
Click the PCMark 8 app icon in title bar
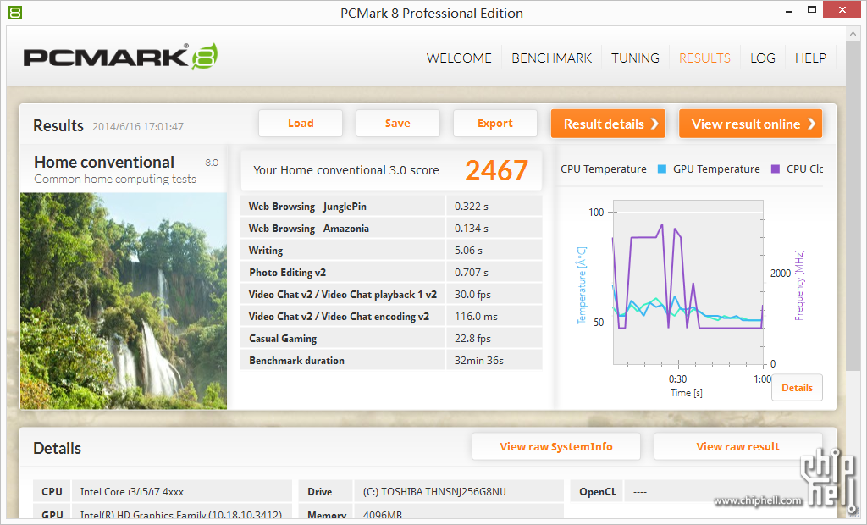click(15, 12)
